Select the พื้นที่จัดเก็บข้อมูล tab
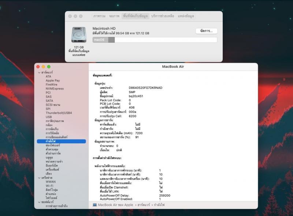Image resolution: width=293 pixels, height=216 pixels. point(135,16)
